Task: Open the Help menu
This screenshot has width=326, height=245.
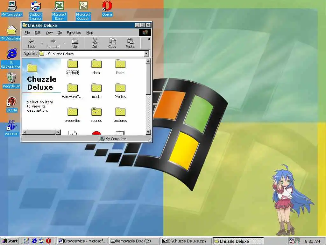Action: [89, 33]
